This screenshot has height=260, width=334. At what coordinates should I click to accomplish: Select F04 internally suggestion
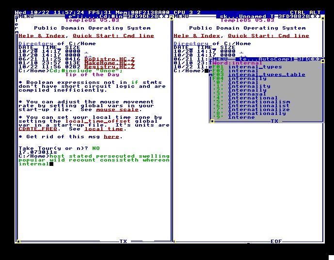[x=239, y=79]
